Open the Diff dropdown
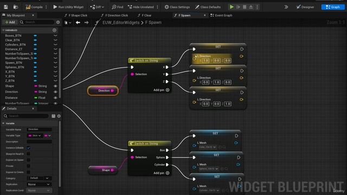Screen dimensions: 347x195 pos(97,7)
